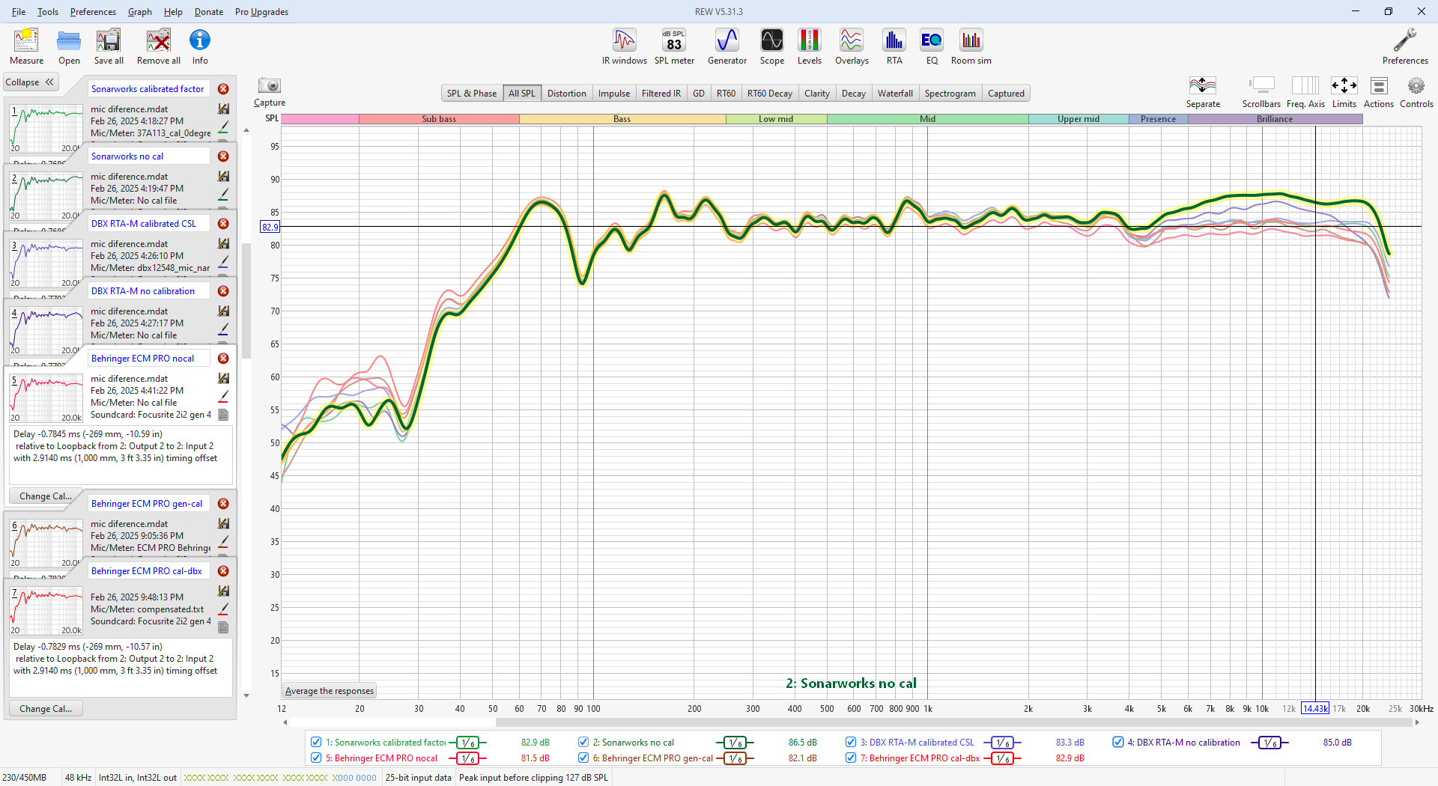Toggle trace 4 DBX RTA-M no calibration checkbox
1438x786 pixels.
coord(1118,742)
